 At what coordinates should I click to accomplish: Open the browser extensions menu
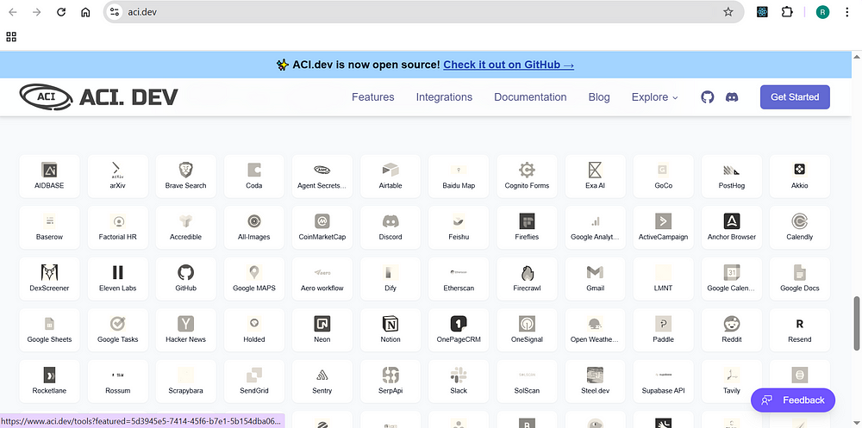[x=787, y=12]
